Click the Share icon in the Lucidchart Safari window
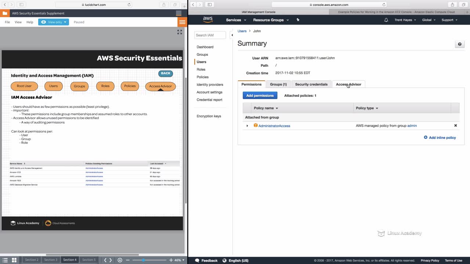Viewport: 470px width, 264px height. click(x=164, y=5)
